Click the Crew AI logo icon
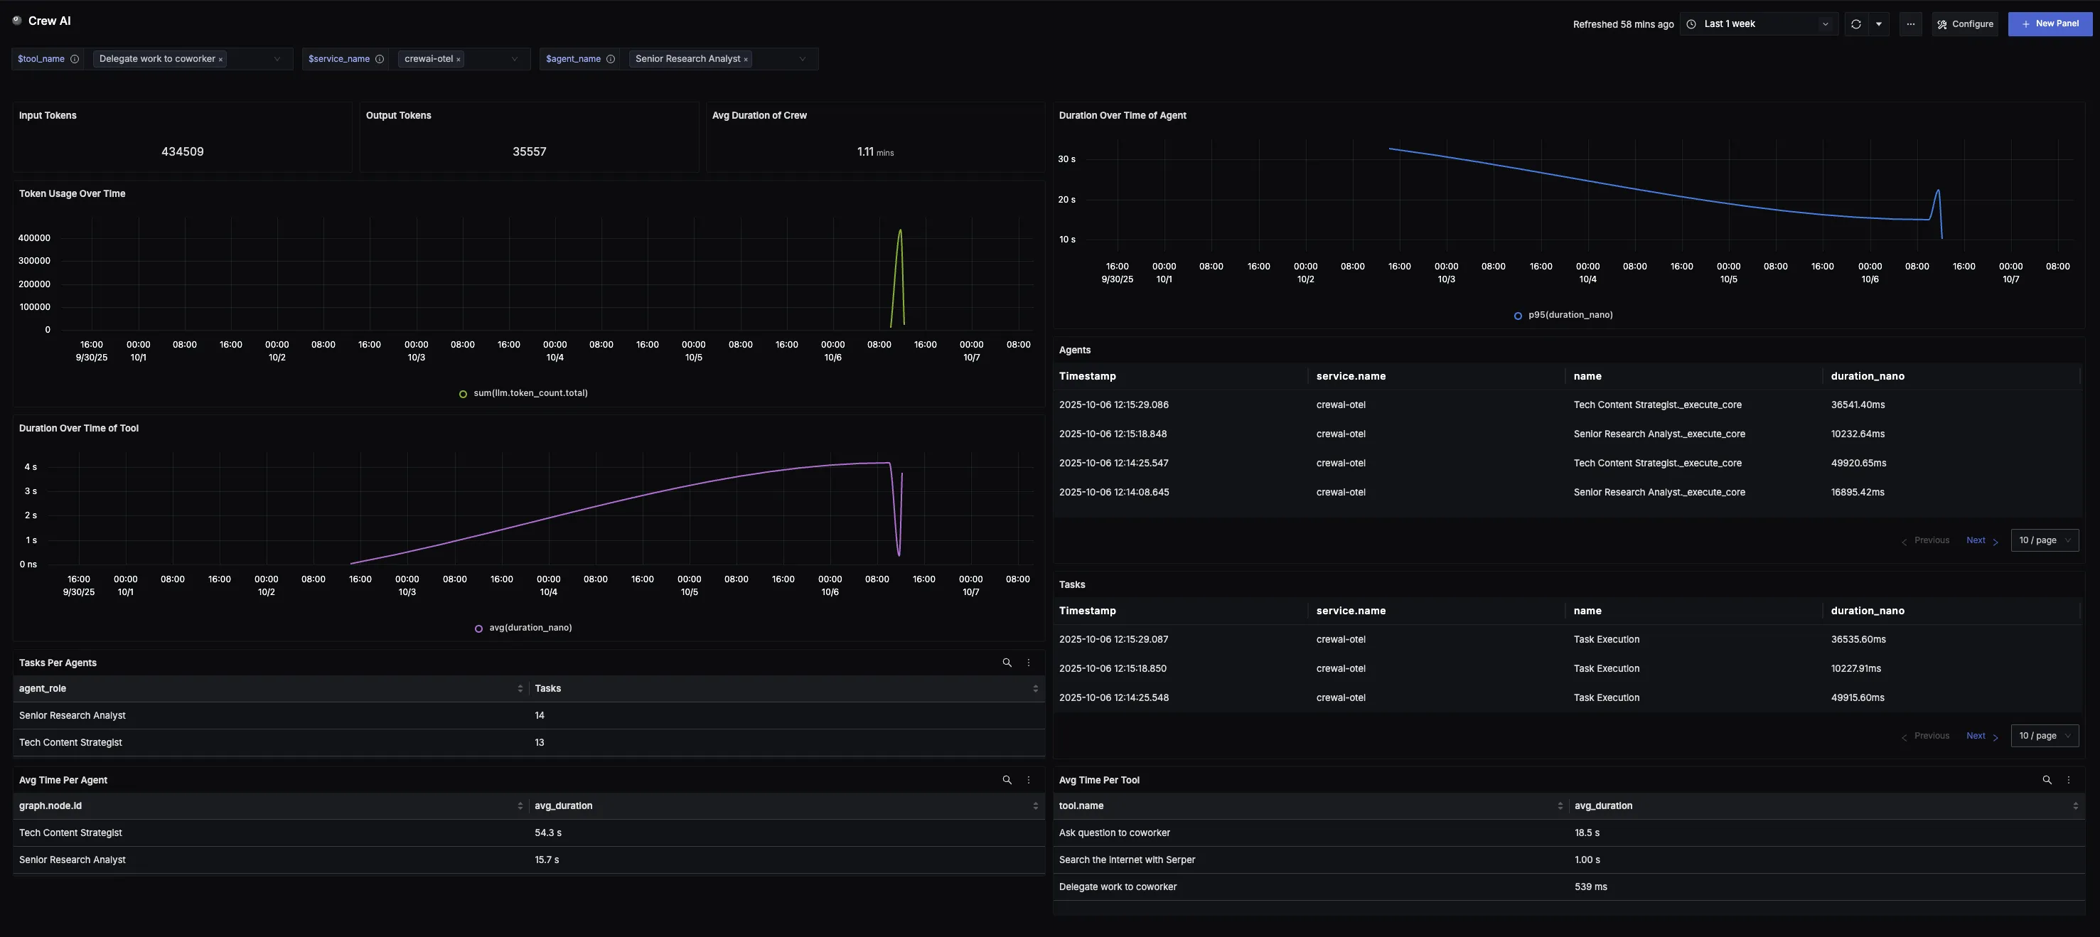Image resolution: width=2100 pixels, height=937 pixels. click(x=16, y=20)
